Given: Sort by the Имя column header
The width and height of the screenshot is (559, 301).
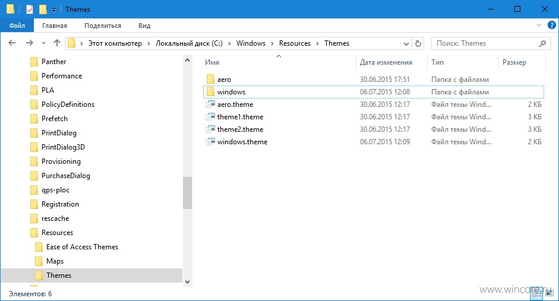Looking at the screenshot, I should click(x=279, y=62).
